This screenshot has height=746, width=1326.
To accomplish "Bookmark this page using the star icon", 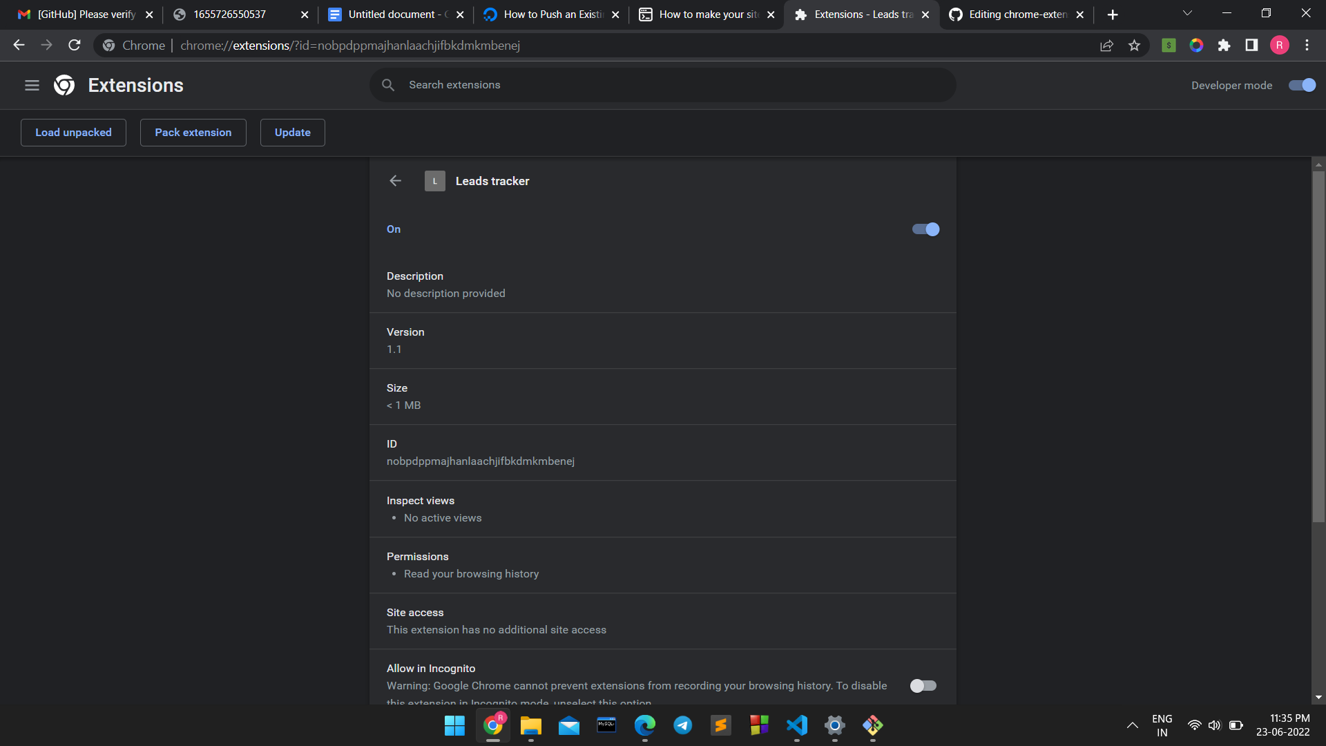I will tap(1134, 45).
